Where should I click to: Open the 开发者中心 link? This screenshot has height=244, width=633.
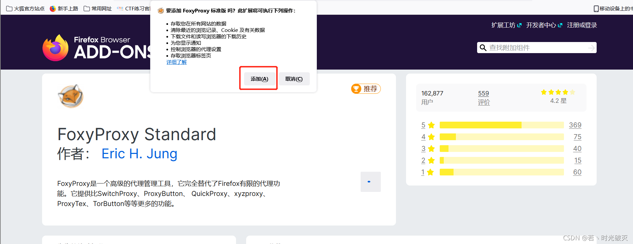544,25
